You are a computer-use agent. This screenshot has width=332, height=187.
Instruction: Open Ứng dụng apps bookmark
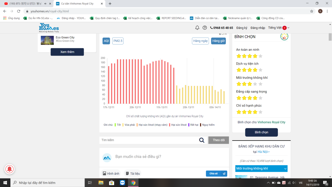click(x=12, y=18)
